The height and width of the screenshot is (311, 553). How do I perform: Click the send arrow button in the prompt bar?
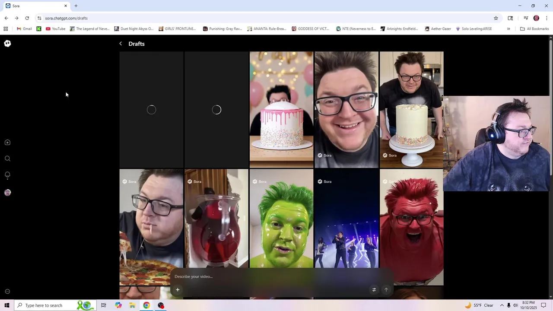tap(386, 290)
